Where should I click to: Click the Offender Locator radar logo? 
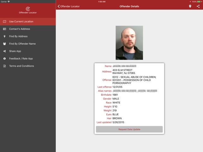coord(28,9)
